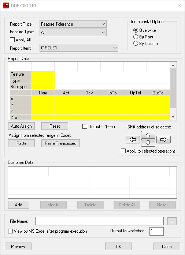
Task: Click the file browse ellipsis button
Action: point(172,221)
